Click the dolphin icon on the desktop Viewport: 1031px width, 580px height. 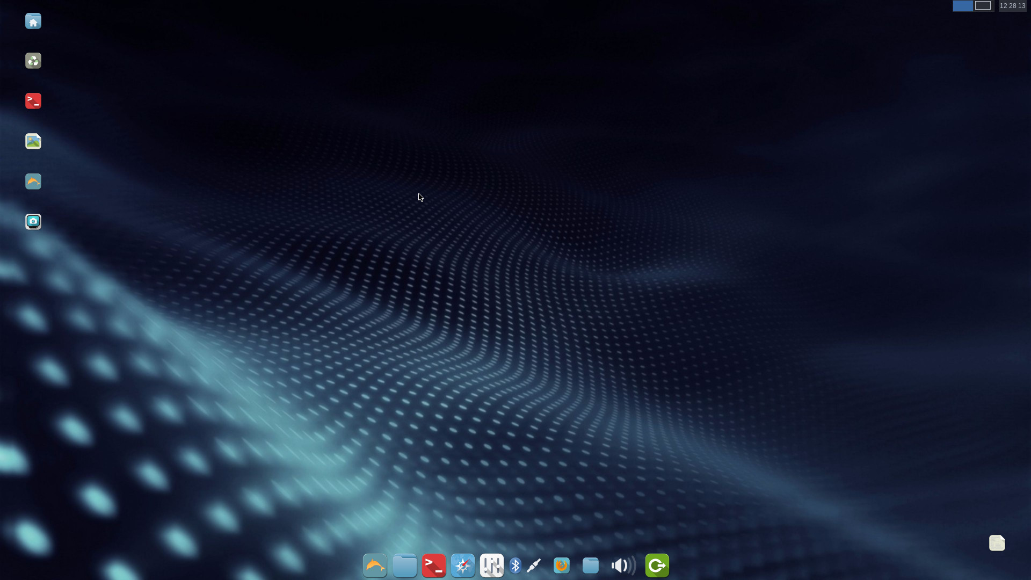pos(33,182)
